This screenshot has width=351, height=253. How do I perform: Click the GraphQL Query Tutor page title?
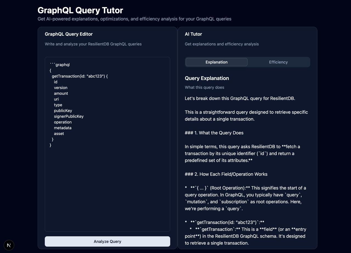(x=80, y=10)
